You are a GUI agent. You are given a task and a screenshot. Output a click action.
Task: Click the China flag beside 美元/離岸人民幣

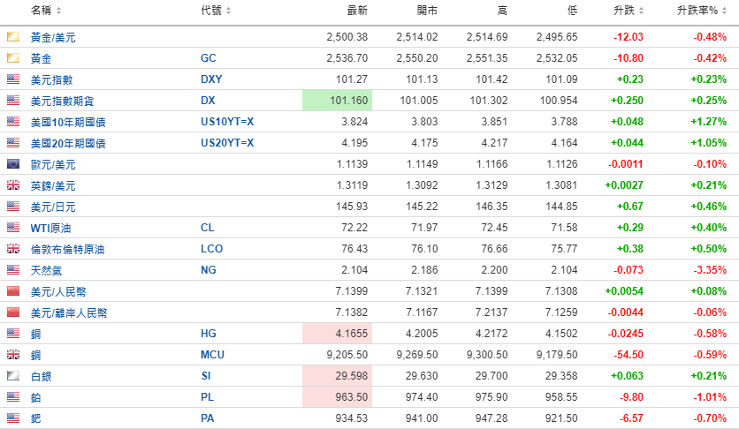12,312
